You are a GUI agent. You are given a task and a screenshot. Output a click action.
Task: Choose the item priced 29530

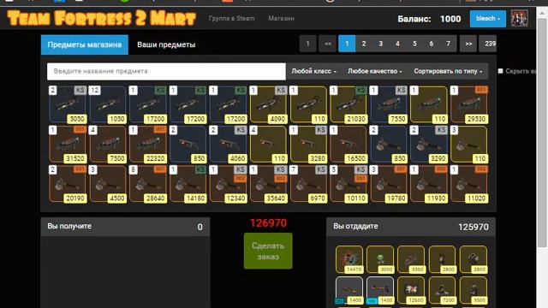[469, 105]
